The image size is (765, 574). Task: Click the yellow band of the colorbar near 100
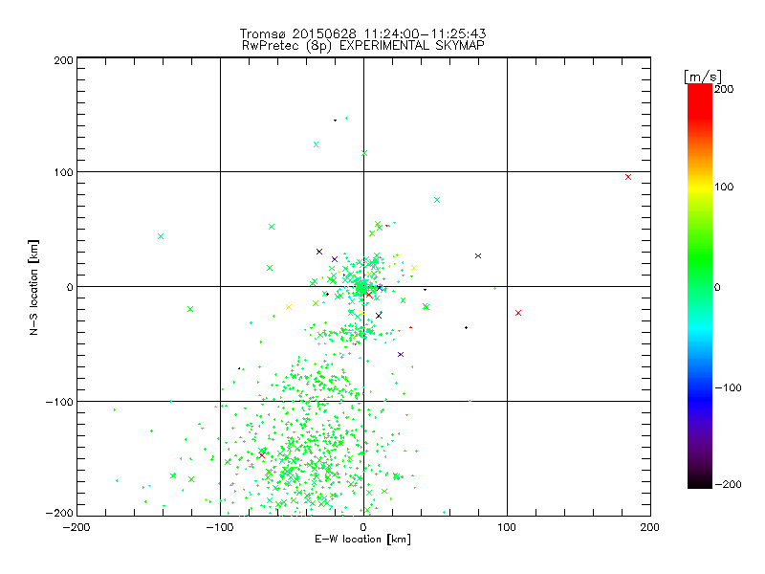700,187
